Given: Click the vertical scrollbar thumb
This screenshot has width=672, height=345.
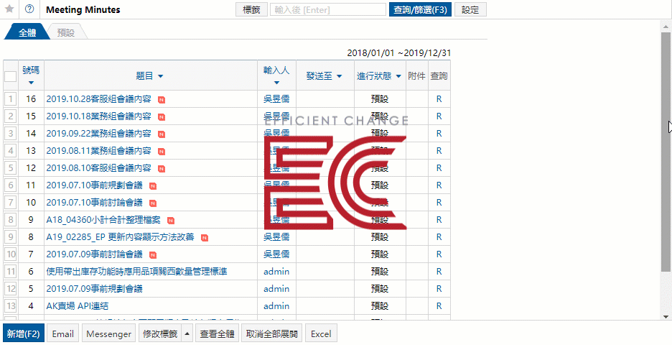Looking at the screenshot, I should click(665, 152).
